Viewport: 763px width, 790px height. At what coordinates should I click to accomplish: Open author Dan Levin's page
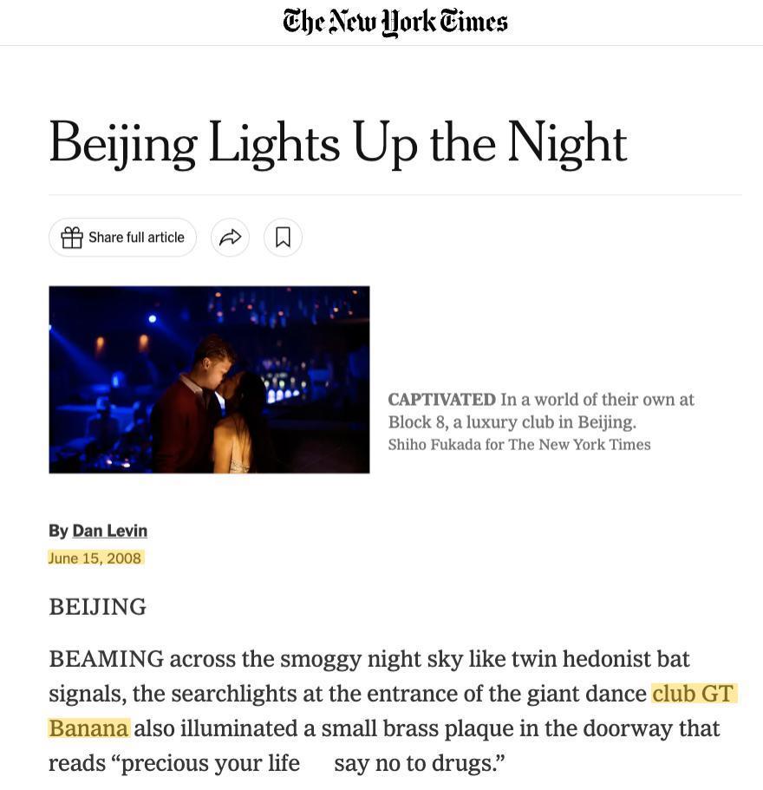pyautogui.click(x=109, y=531)
